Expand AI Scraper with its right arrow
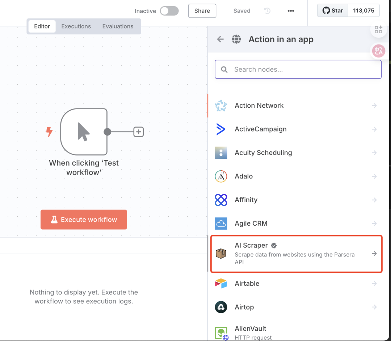Image resolution: width=391 pixels, height=341 pixels. pyautogui.click(x=374, y=253)
